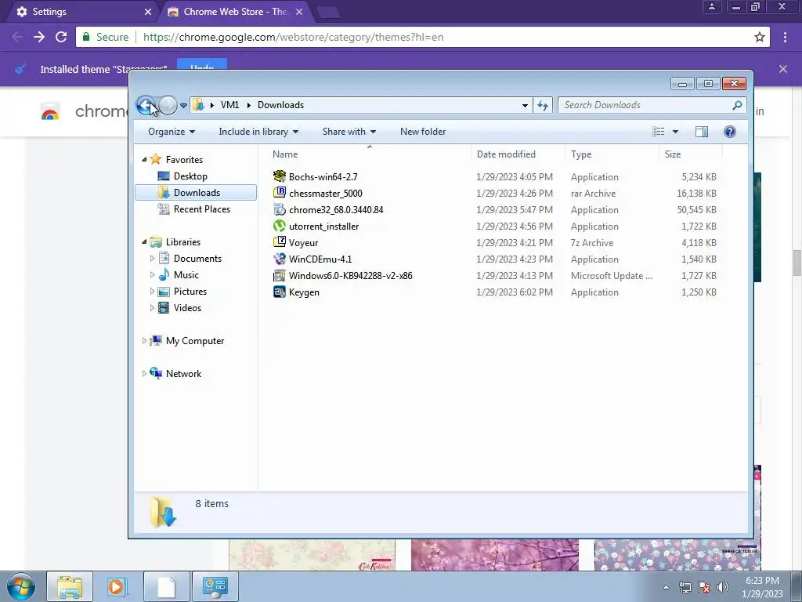This screenshot has height=602, width=802.
Task: Select Downloads in the navigation pane
Action: coord(197,193)
